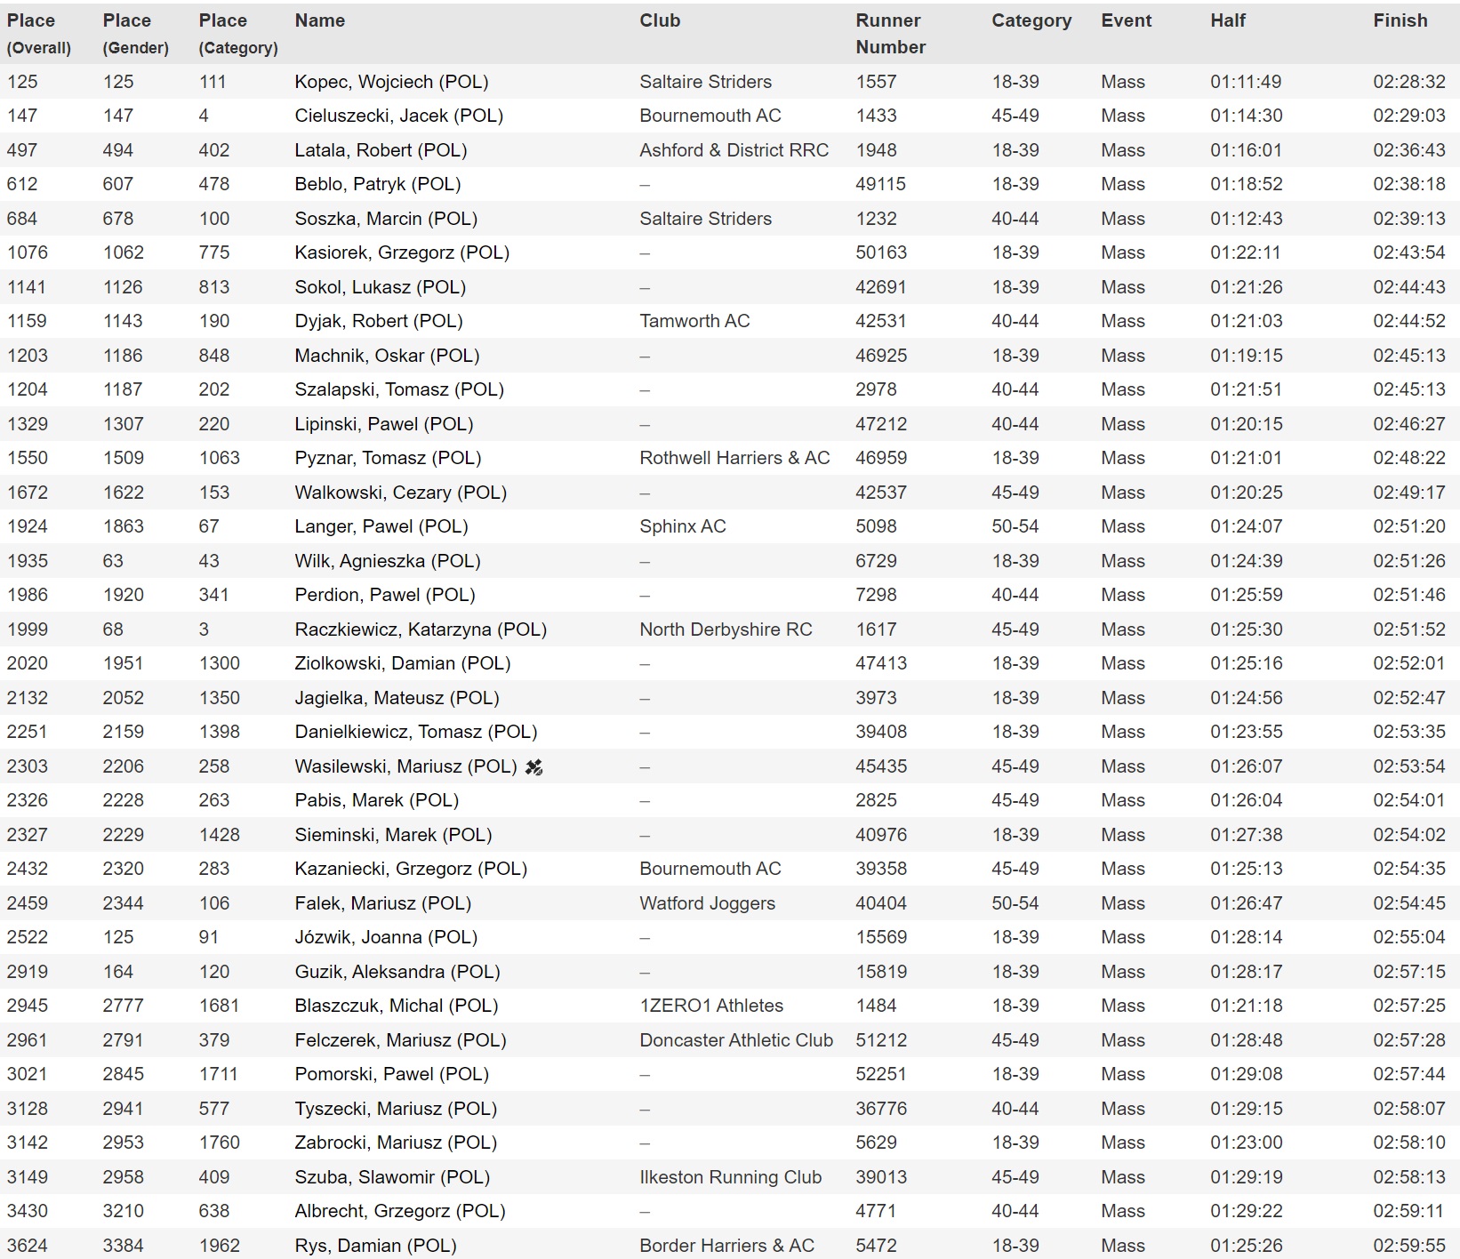
Task: Select Pomorski, Pawel (POL)
Action: (392, 1074)
